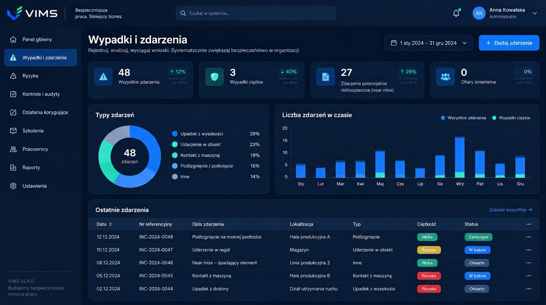Toggle Inne legend entry
Image resolution: width=546 pixels, height=305 pixels.
tap(216, 177)
